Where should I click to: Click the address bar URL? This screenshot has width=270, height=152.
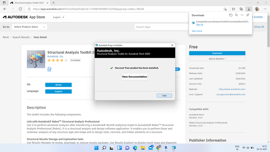coord(88,9)
